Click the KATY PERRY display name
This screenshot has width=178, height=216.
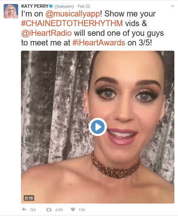click(x=35, y=6)
